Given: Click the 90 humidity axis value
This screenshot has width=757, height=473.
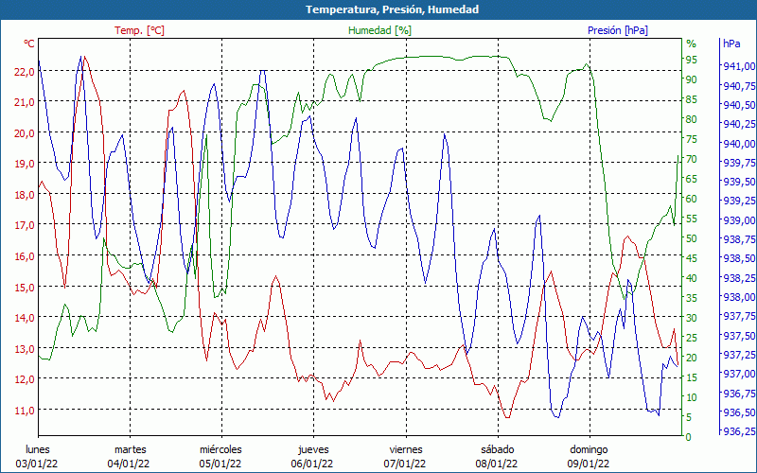Looking at the screenshot, I should click(x=692, y=79).
